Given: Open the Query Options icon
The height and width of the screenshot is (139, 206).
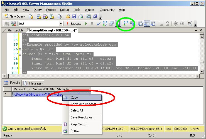Looking at the screenshot, I should click(x=112, y=24).
